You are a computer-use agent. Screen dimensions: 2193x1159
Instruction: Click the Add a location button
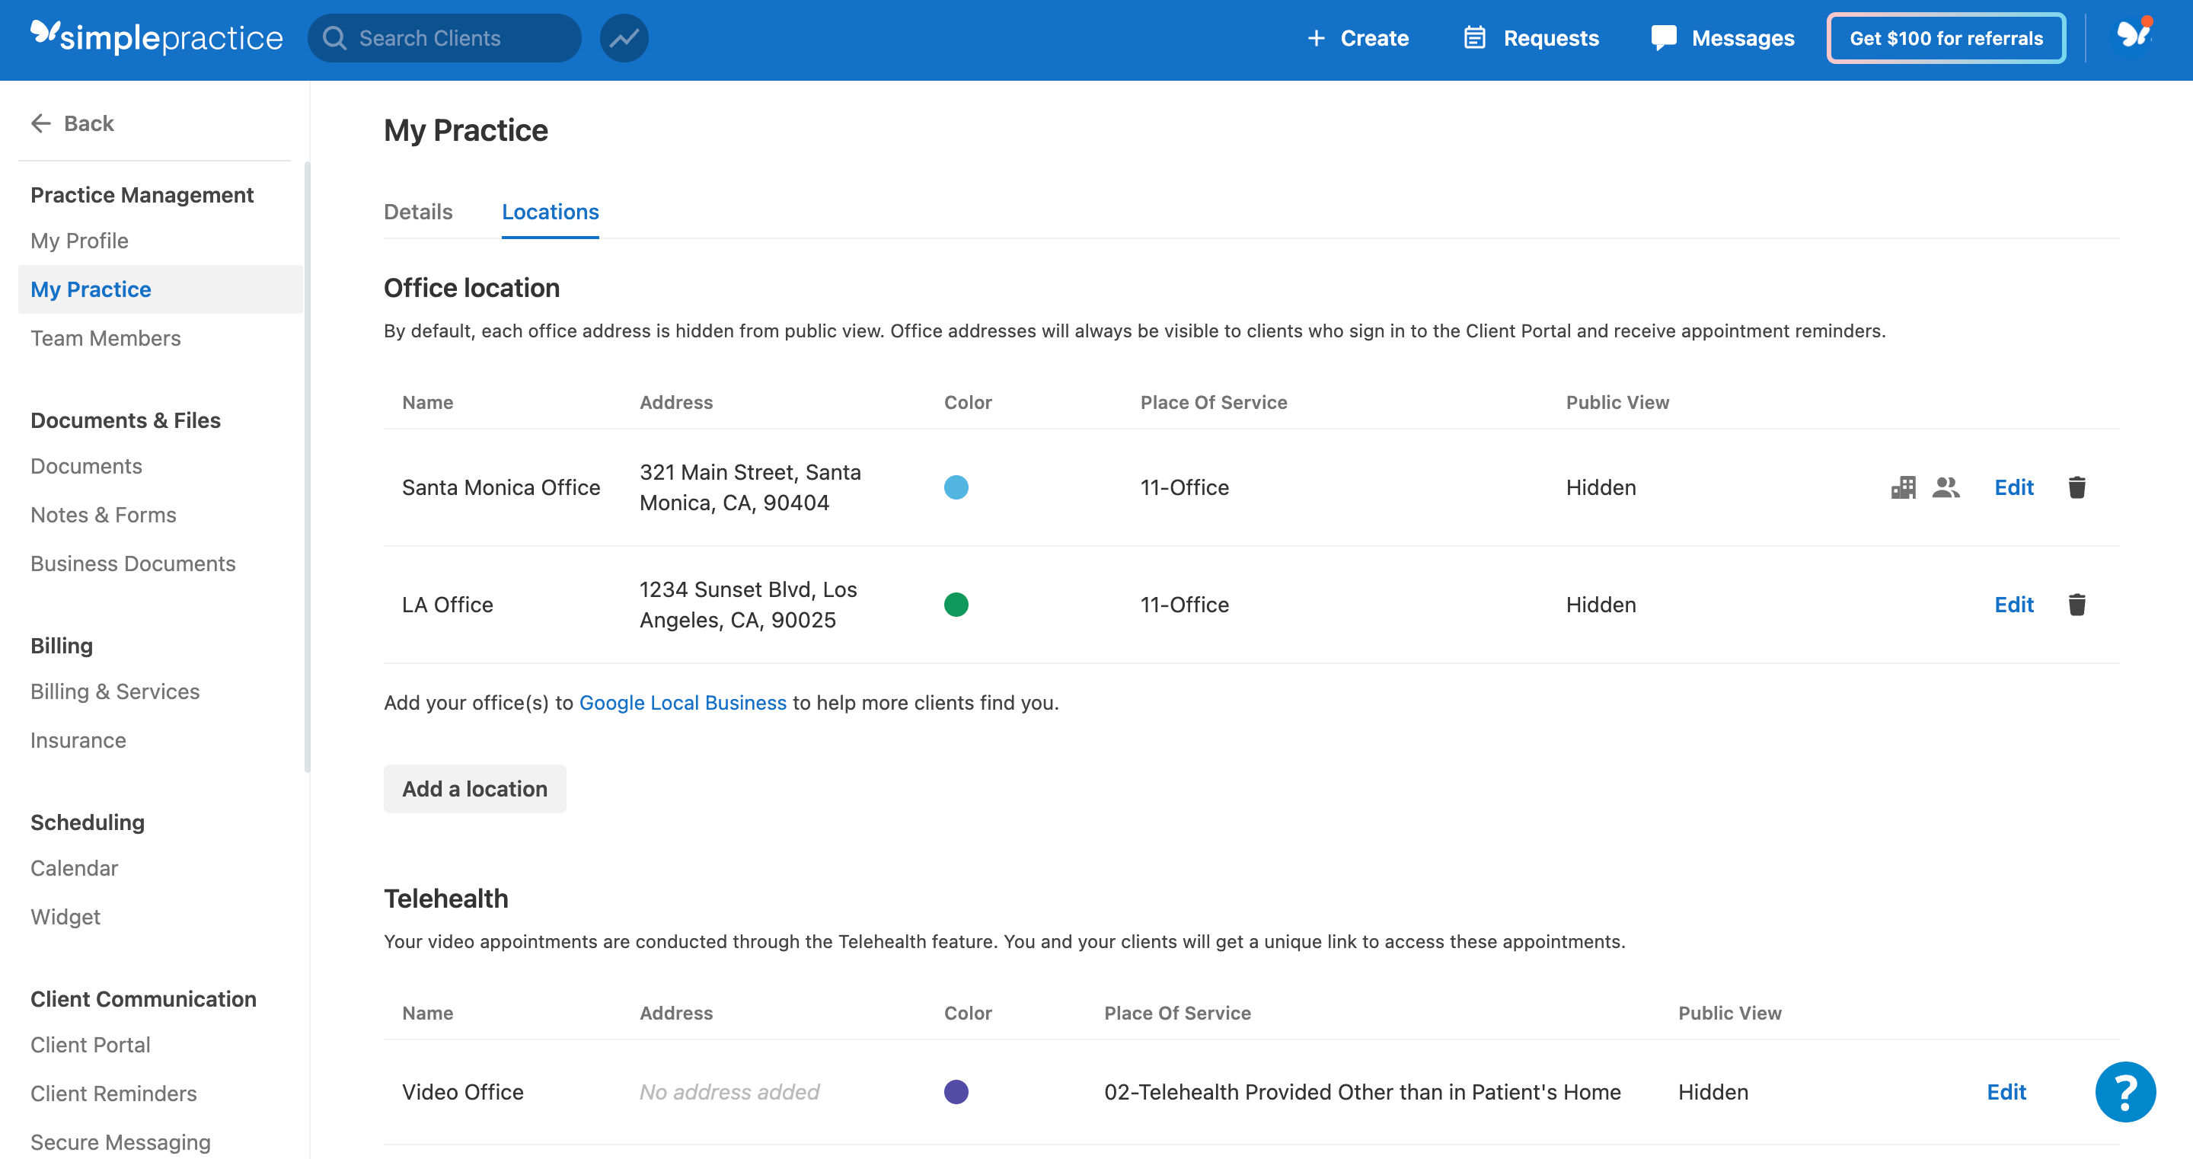(x=474, y=789)
